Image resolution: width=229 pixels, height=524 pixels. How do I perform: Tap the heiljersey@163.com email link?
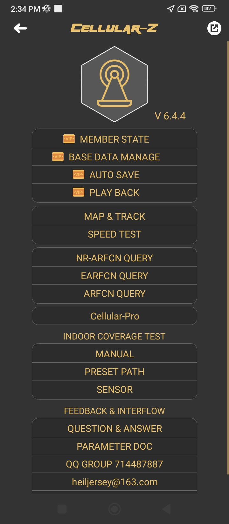click(x=114, y=482)
